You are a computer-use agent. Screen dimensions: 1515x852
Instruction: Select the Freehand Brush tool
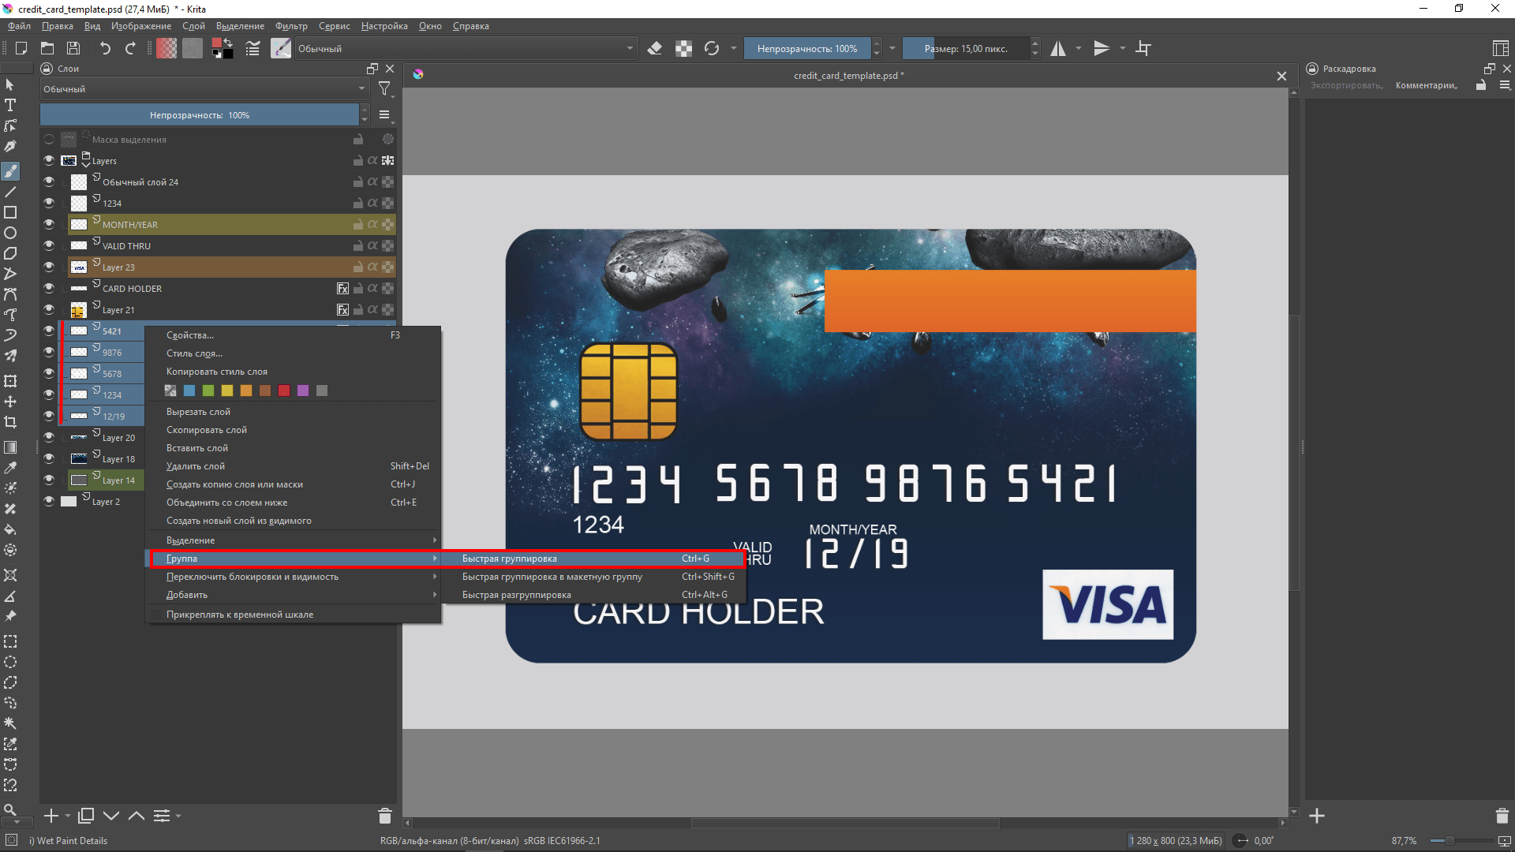click(10, 171)
